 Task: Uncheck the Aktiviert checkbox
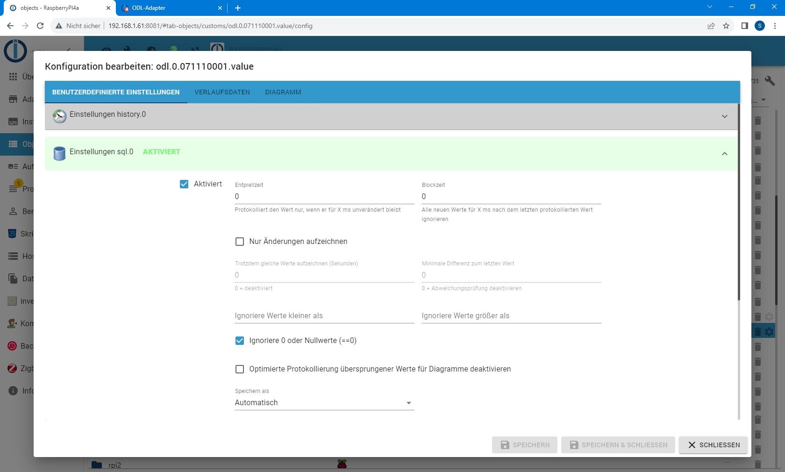[184, 184]
